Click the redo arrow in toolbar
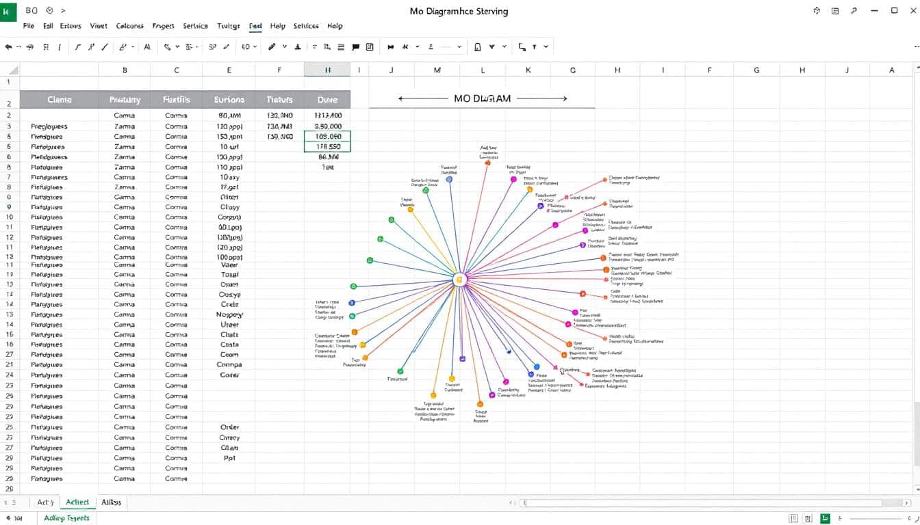 [29, 47]
